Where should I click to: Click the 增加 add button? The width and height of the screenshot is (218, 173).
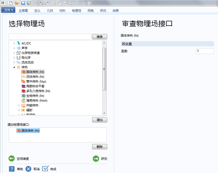coord(100,120)
